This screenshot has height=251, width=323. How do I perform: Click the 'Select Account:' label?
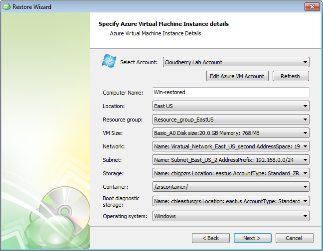139,62
